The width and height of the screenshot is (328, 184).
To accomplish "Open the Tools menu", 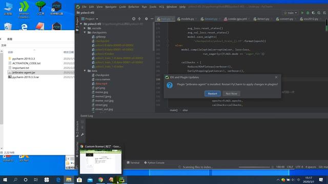I will tap(153, 7).
